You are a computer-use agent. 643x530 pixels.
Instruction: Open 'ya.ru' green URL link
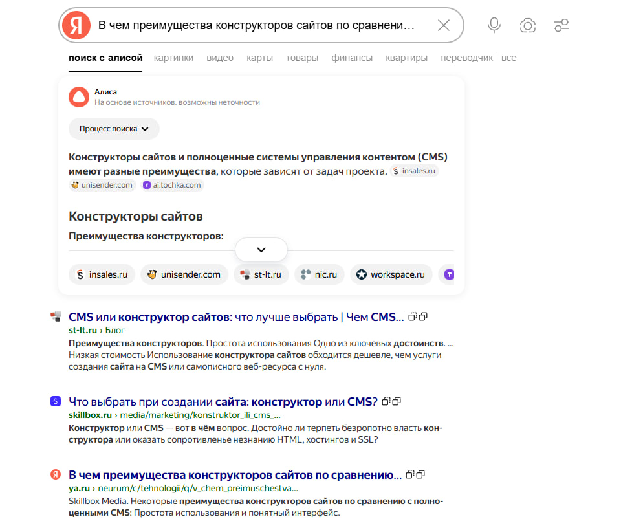(79, 488)
